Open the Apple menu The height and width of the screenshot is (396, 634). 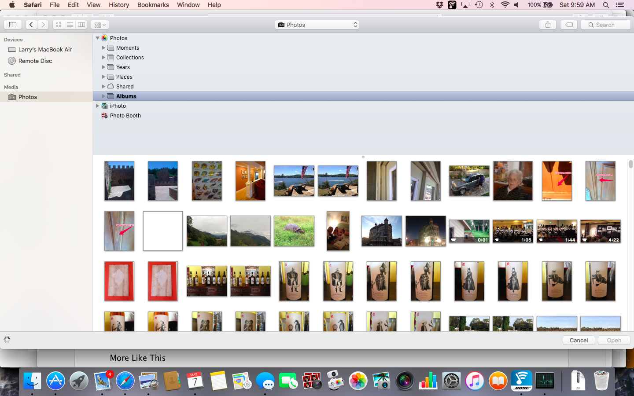tap(12, 5)
